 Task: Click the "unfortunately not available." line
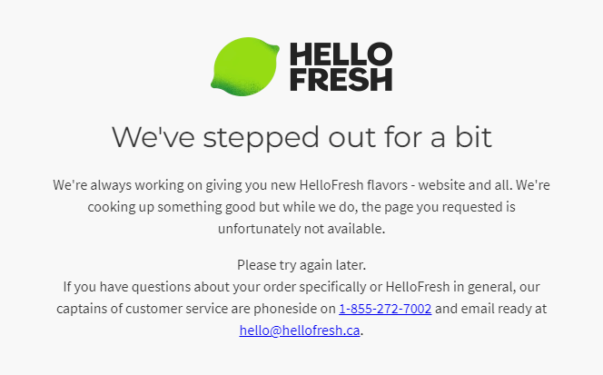(301, 229)
